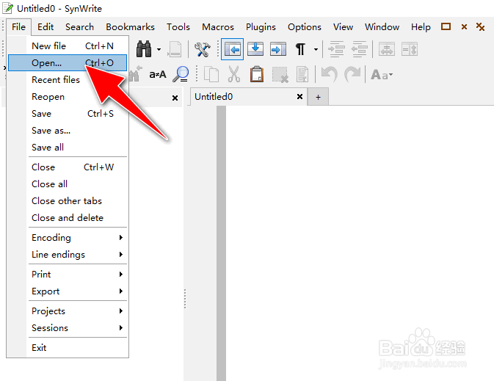Toggle the bottom panel icon
This screenshot has width=494, height=381.
point(255,49)
